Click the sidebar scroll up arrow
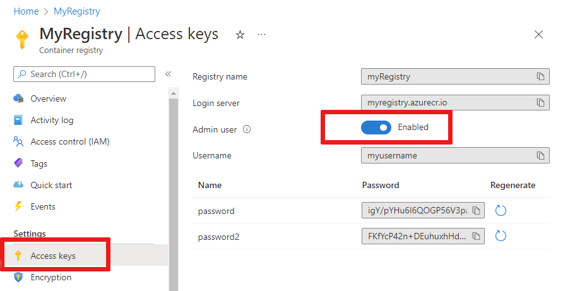 point(173,93)
